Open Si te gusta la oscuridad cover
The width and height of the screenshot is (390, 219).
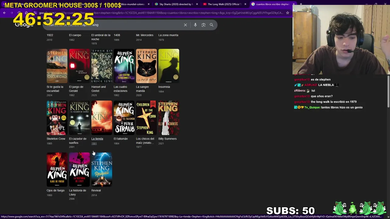click(57, 66)
